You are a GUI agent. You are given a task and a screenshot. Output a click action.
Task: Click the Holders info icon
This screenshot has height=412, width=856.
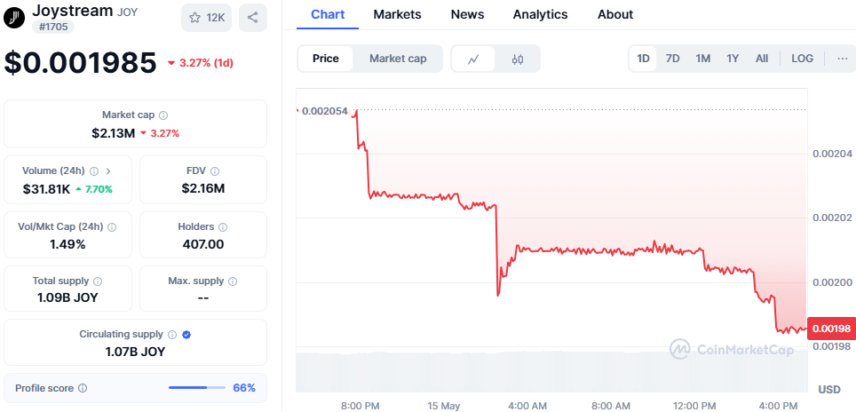pyautogui.click(x=222, y=227)
